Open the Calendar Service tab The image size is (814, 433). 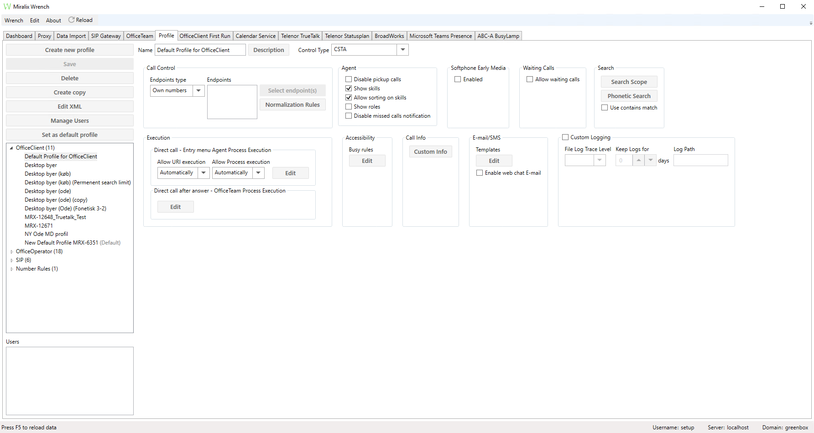tap(256, 36)
